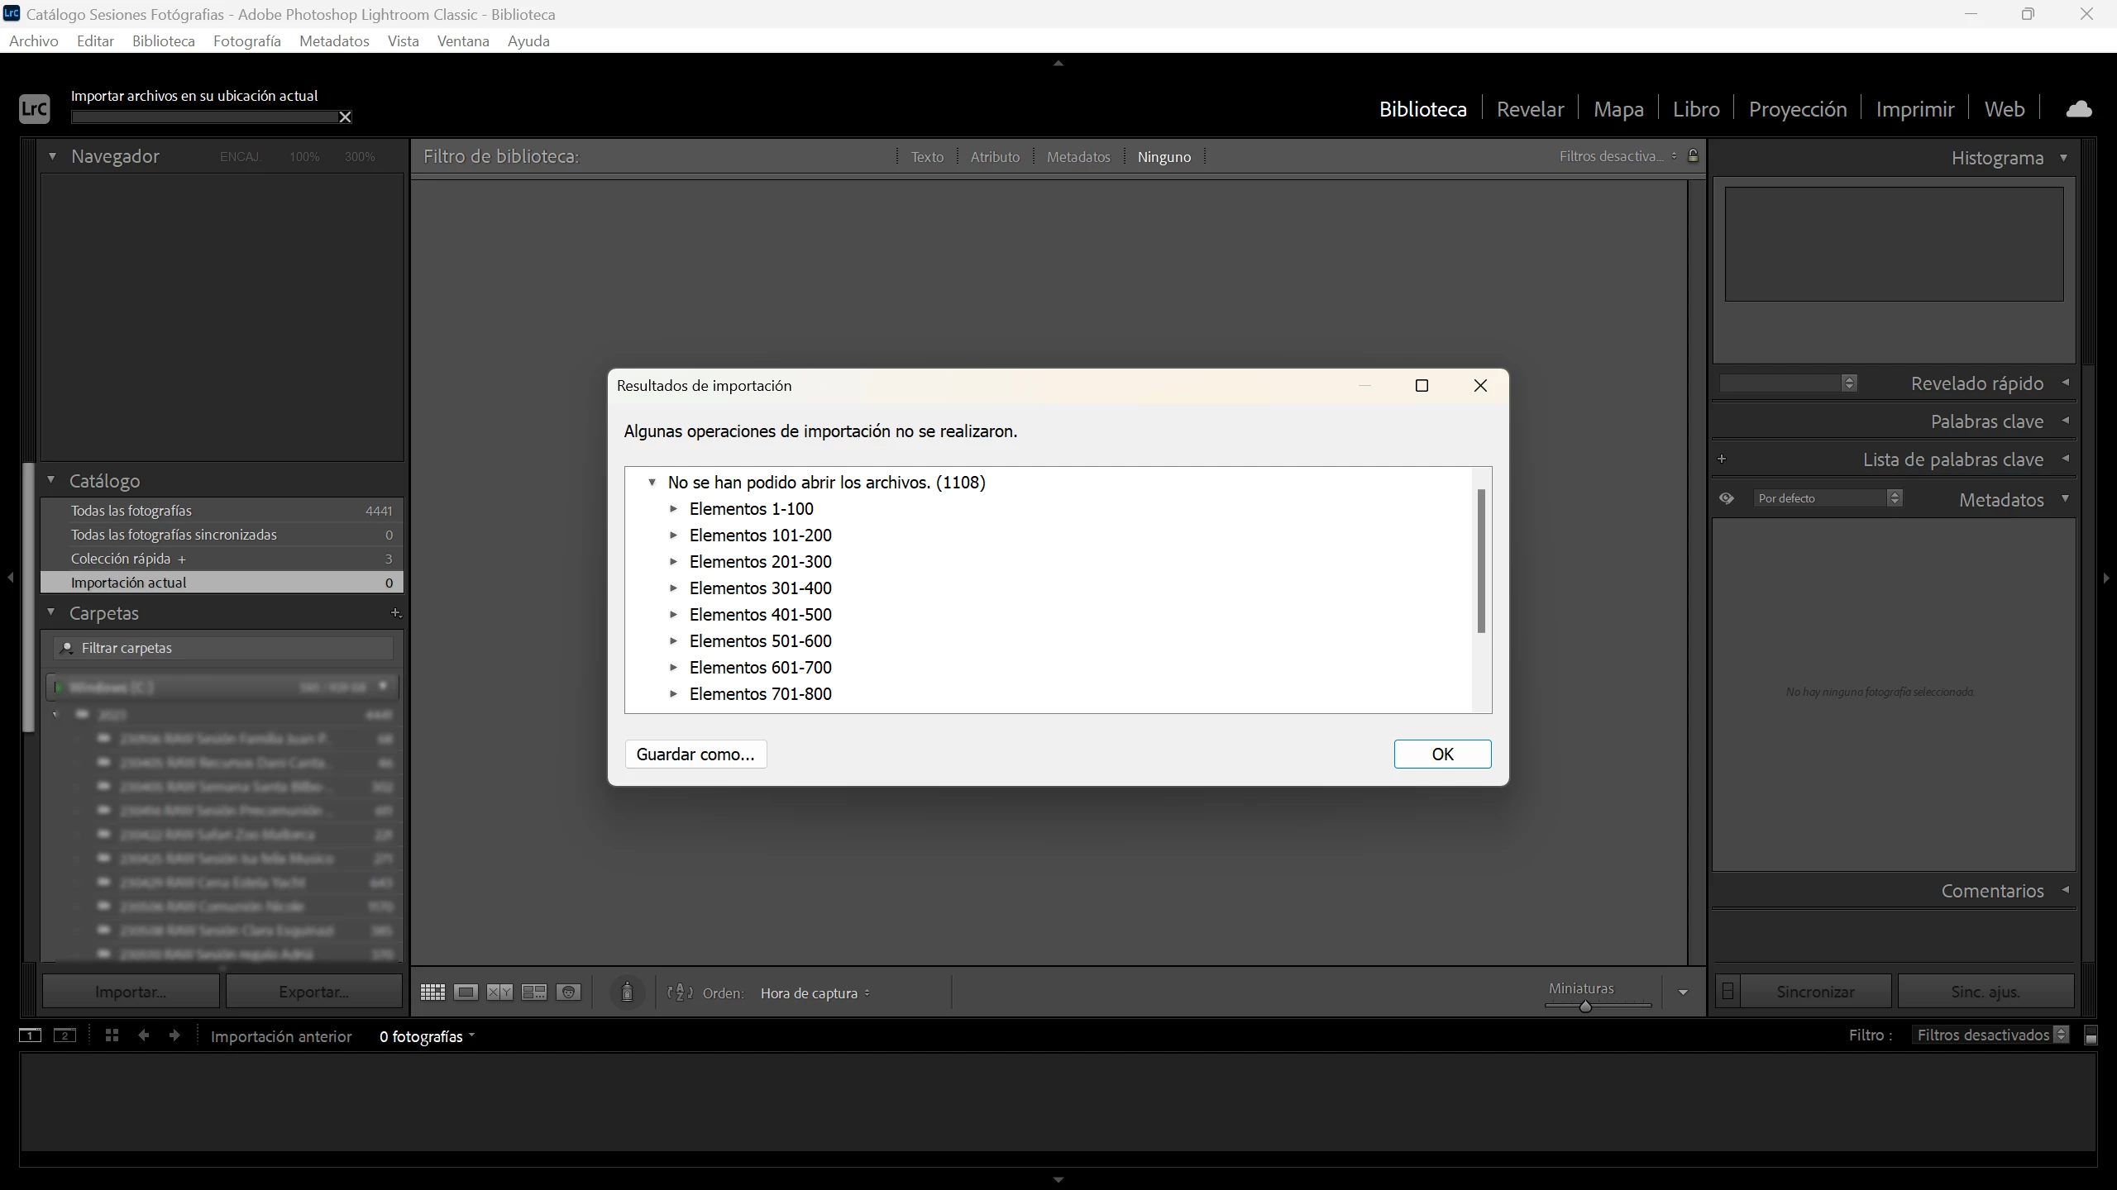Collapse the 'No se han podido abrir' group
Image resolution: width=2117 pixels, height=1190 pixels.
(652, 483)
